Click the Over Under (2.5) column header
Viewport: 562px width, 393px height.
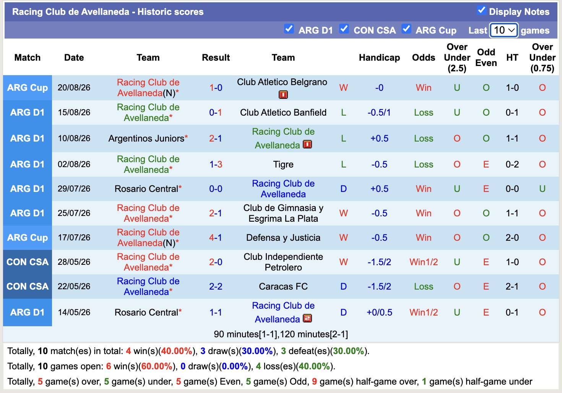click(x=457, y=58)
